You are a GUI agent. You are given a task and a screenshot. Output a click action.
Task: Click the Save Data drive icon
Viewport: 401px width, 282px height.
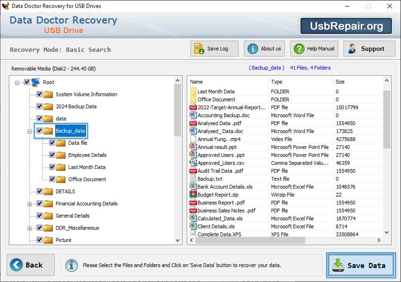point(338,265)
